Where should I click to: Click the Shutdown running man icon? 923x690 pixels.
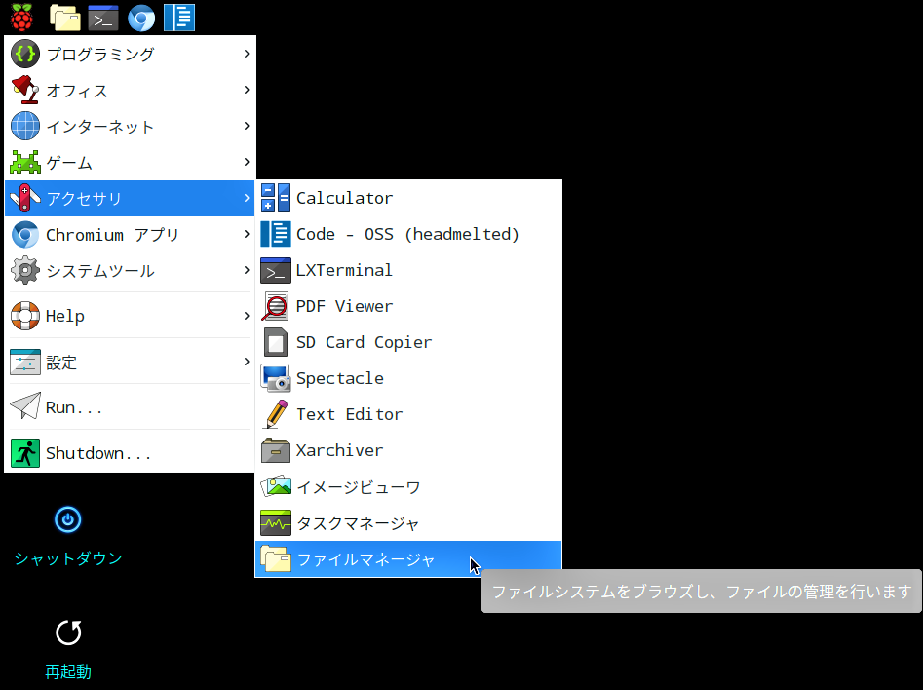point(25,453)
